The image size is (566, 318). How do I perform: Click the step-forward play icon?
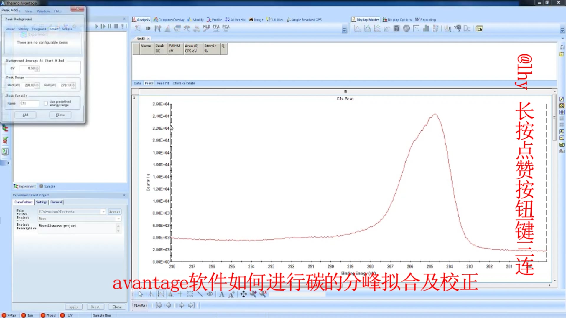(x=103, y=26)
